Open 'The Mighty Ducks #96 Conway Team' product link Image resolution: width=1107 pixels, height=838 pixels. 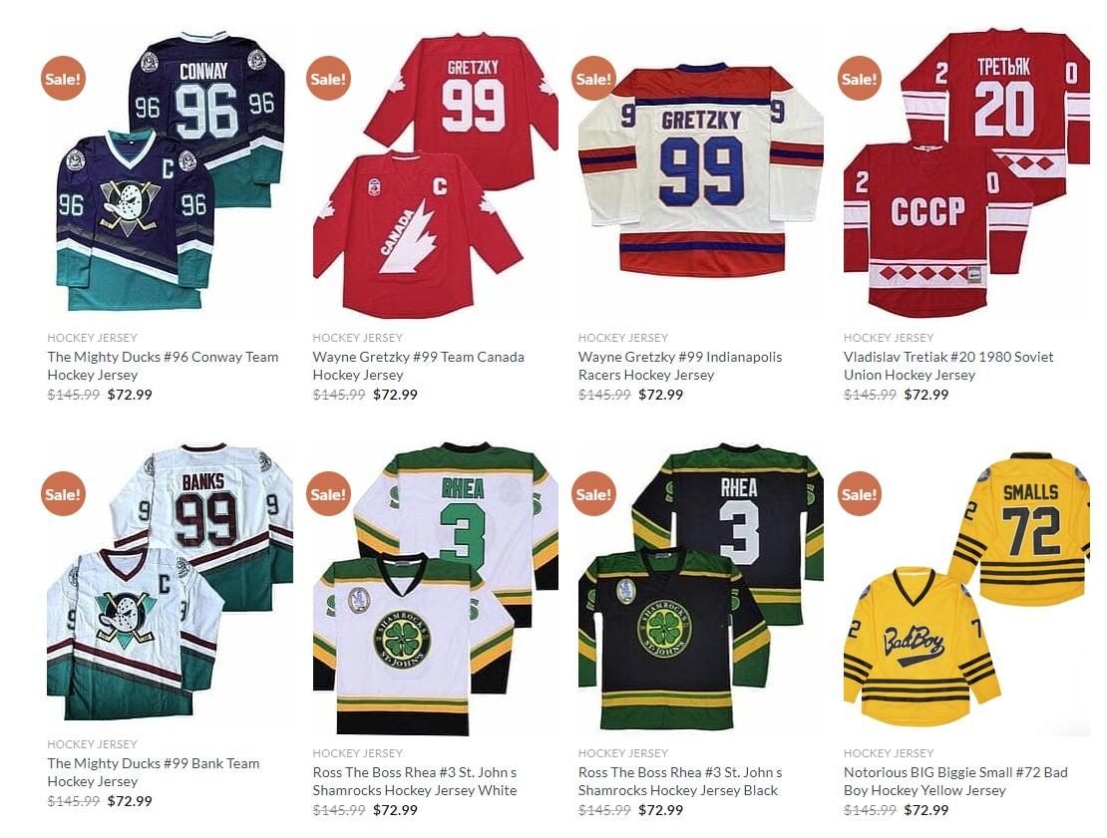164,366
